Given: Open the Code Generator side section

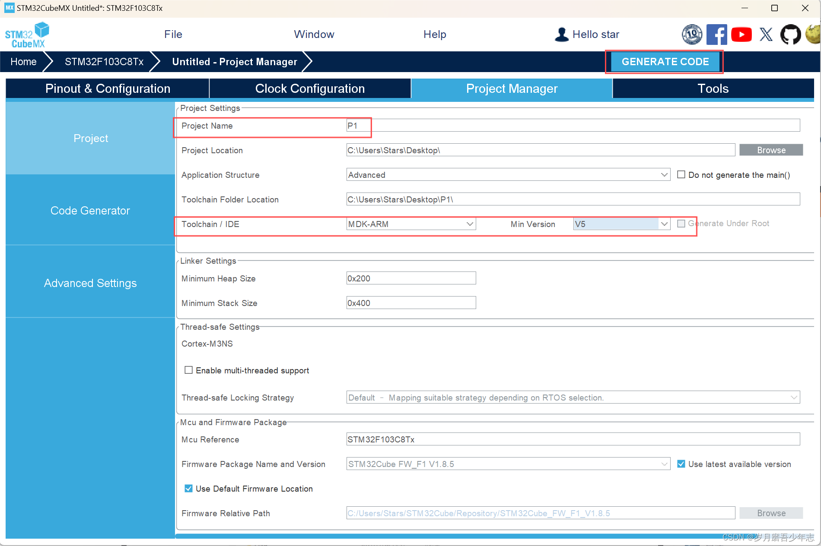Looking at the screenshot, I should click(x=90, y=211).
